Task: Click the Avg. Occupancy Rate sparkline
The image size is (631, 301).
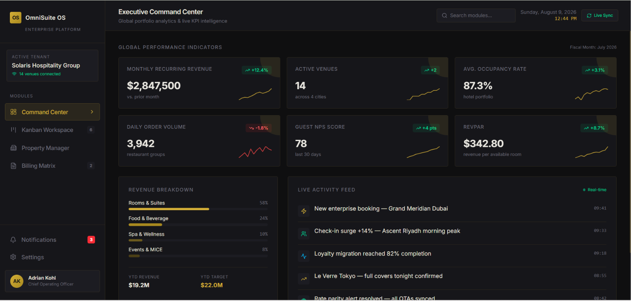Action: [x=592, y=94]
